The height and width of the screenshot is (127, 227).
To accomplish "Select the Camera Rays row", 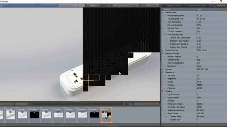I will 194,116.
